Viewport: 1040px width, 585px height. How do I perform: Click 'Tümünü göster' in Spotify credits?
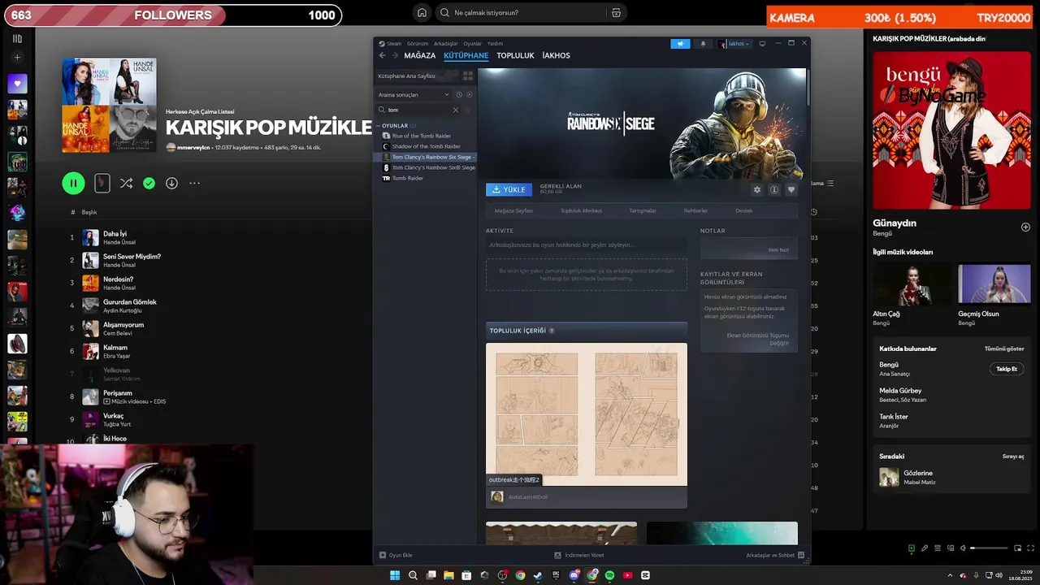pyautogui.click(x=1004, y=349)
